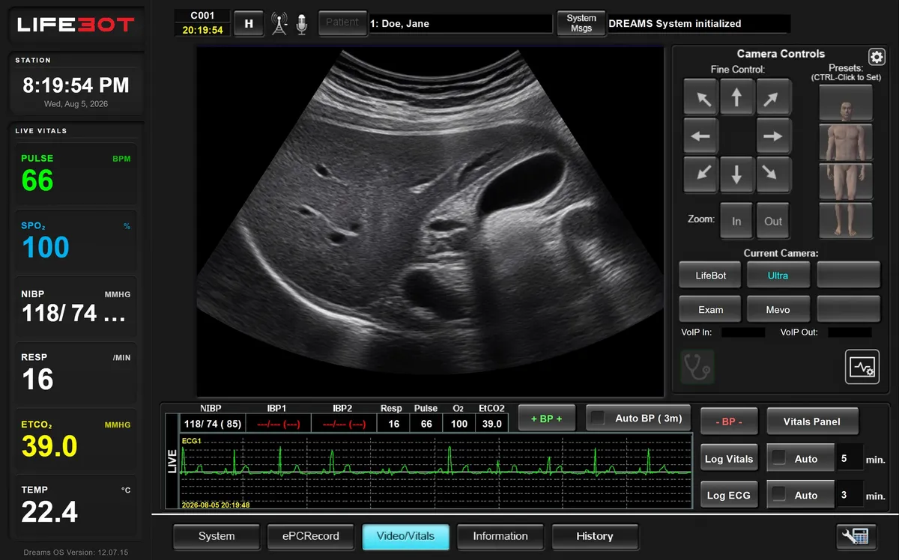Open the monitor waveform settings icon
The image size is (899, 560).
click(x=862, y=367)
